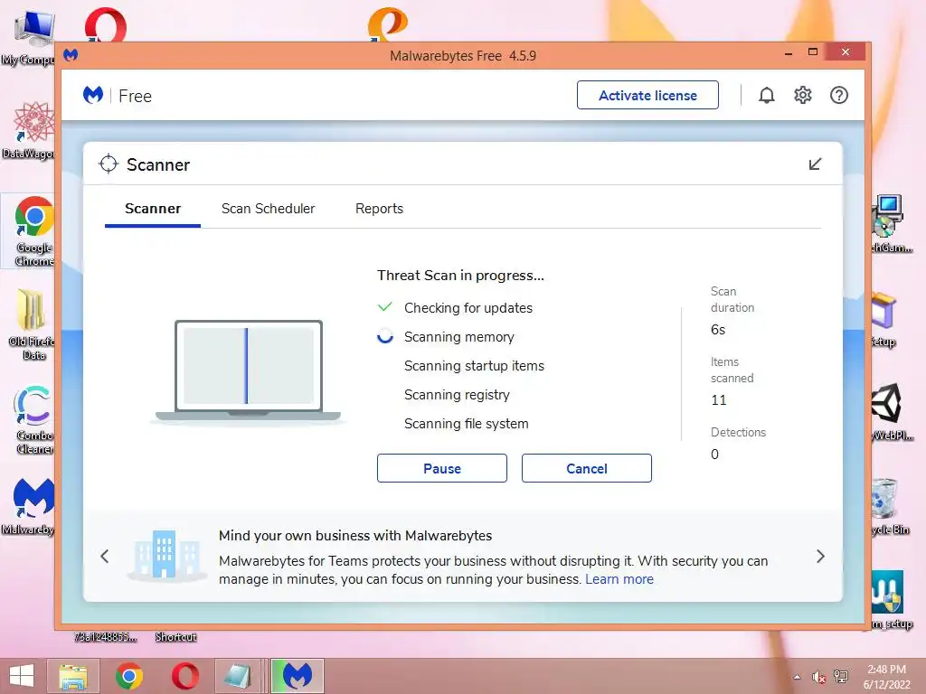Click the muted volume tray icon
The height and width of the screenshot is (694, 926).
click(x=818, y=677)
